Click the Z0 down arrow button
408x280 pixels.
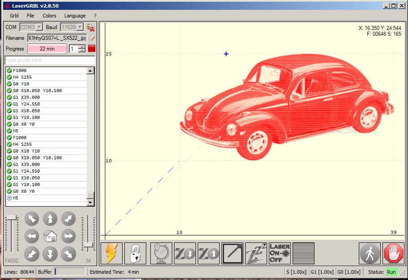click(185, 254)
